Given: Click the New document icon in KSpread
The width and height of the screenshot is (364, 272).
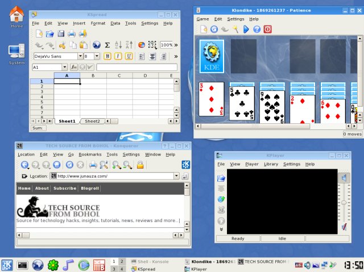Looking at the screenshot, I should click(x=39, y=34).
